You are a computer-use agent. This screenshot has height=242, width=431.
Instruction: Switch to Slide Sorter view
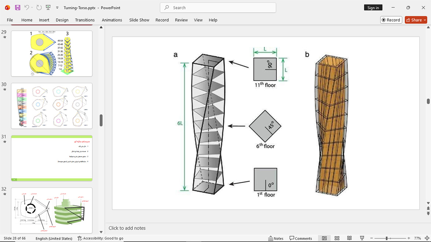(x=337, y=238)
